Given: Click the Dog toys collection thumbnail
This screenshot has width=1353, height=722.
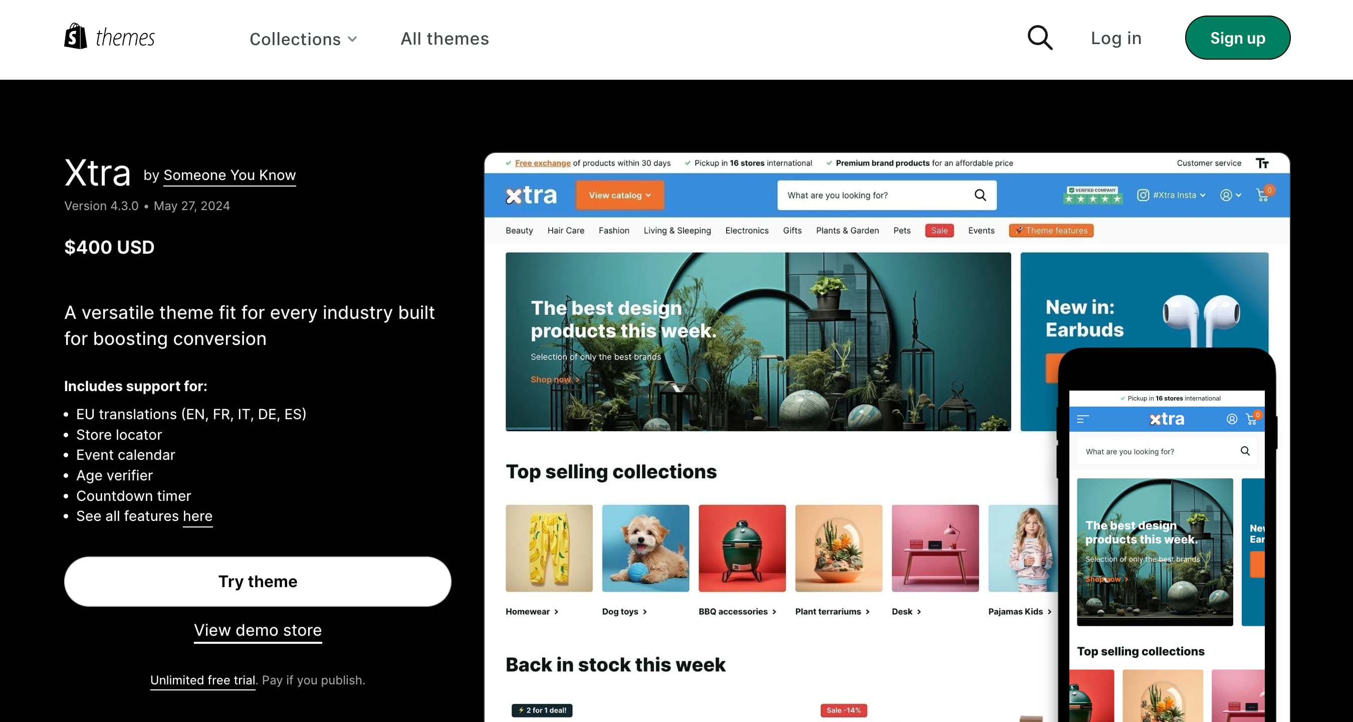Looking at the screenshot, I should 645,548.
